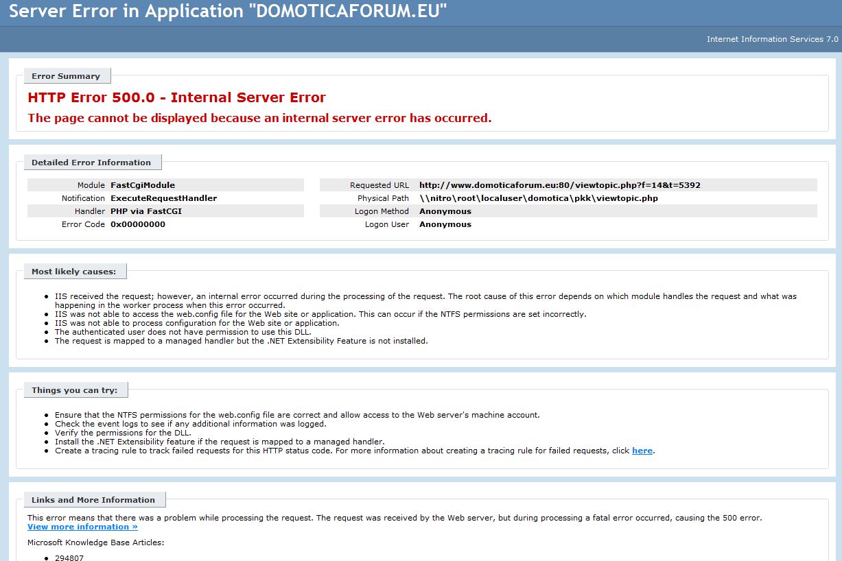This screenshot has height=561, width=842.
Task: Click the 'FastCgiModule' module value
Action: pos(143,185)
